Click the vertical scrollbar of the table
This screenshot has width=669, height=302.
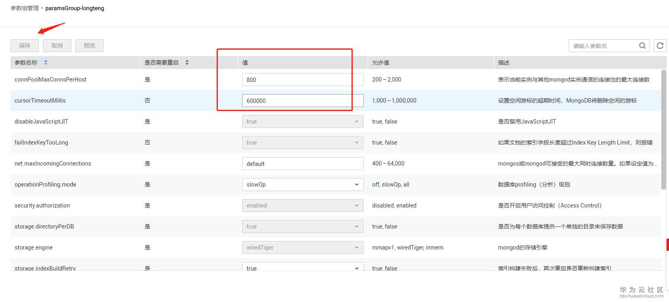click(x=663, y=129)
